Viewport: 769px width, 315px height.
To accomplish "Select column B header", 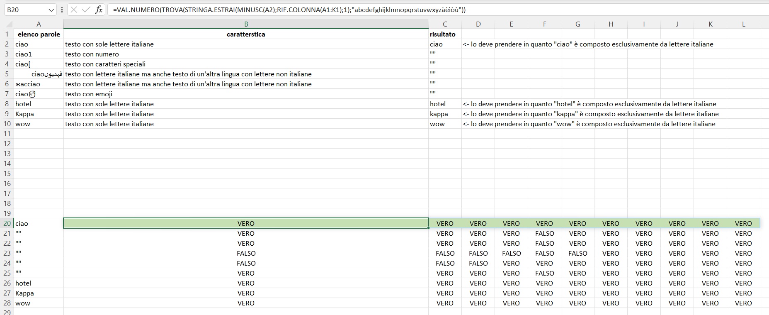I will click(246, 24).
